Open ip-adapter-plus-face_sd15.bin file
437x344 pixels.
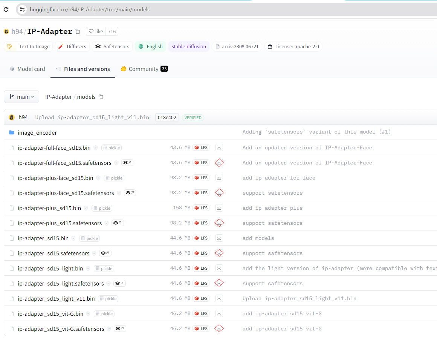coord(55,178)
